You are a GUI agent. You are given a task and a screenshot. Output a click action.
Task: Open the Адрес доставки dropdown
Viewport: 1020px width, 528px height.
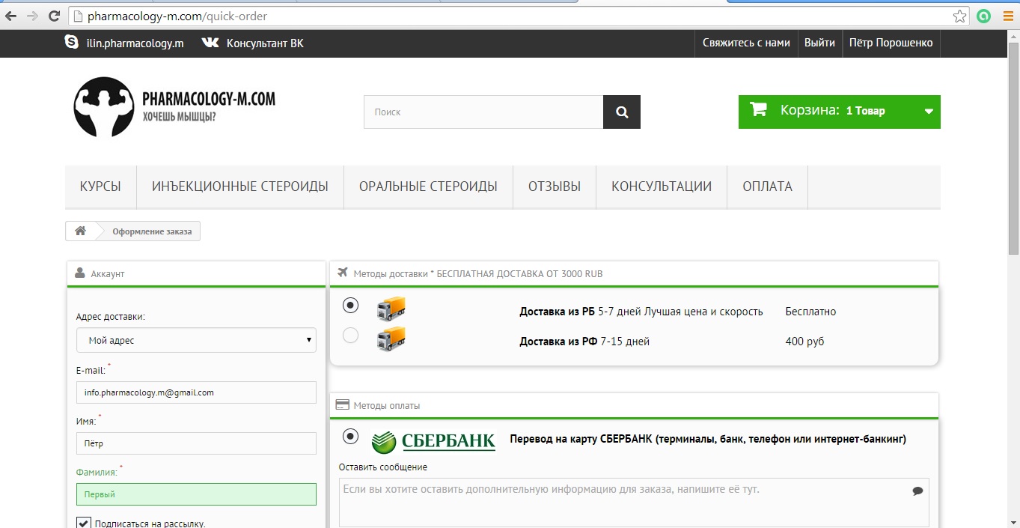[196, 340]
